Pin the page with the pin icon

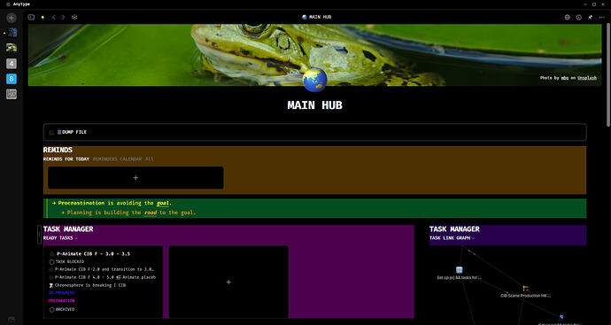coord(590,17)
